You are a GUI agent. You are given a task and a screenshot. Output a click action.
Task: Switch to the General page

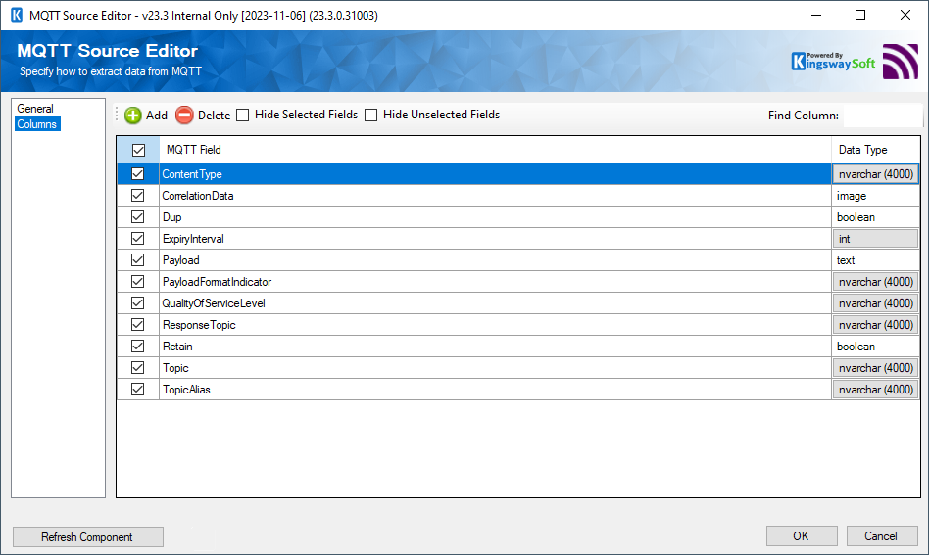[x=35, y=109]
